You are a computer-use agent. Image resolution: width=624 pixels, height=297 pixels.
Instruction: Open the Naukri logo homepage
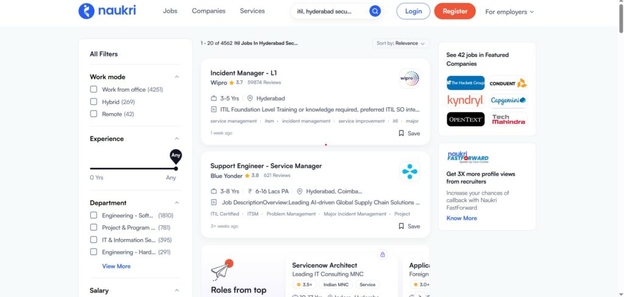pyautogui.click(x=107, y=11)
